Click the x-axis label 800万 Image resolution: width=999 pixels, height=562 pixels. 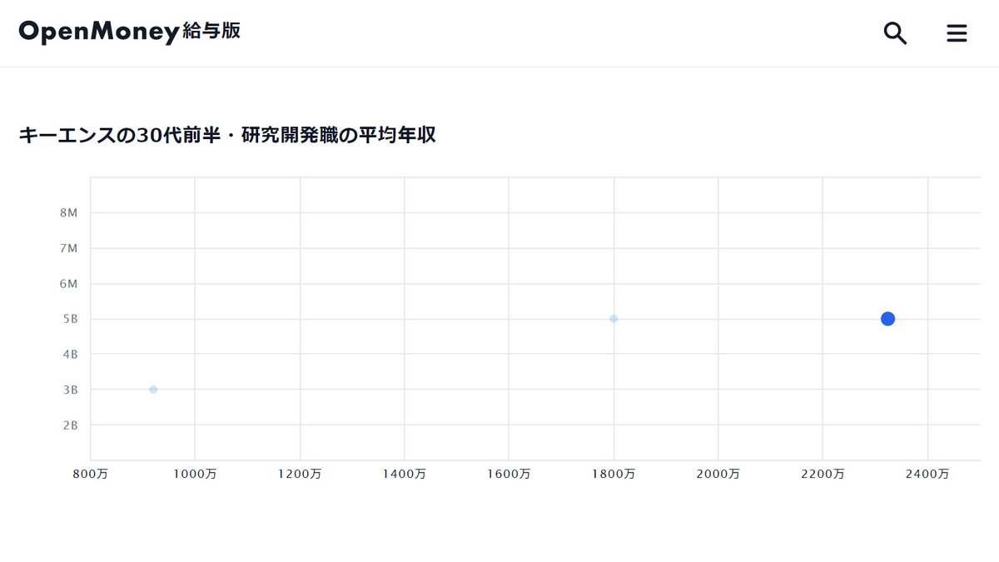pos(90,474)
